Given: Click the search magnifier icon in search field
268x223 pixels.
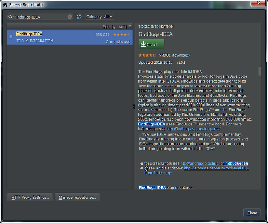Looking at the screenshot, I should point(10,17).
